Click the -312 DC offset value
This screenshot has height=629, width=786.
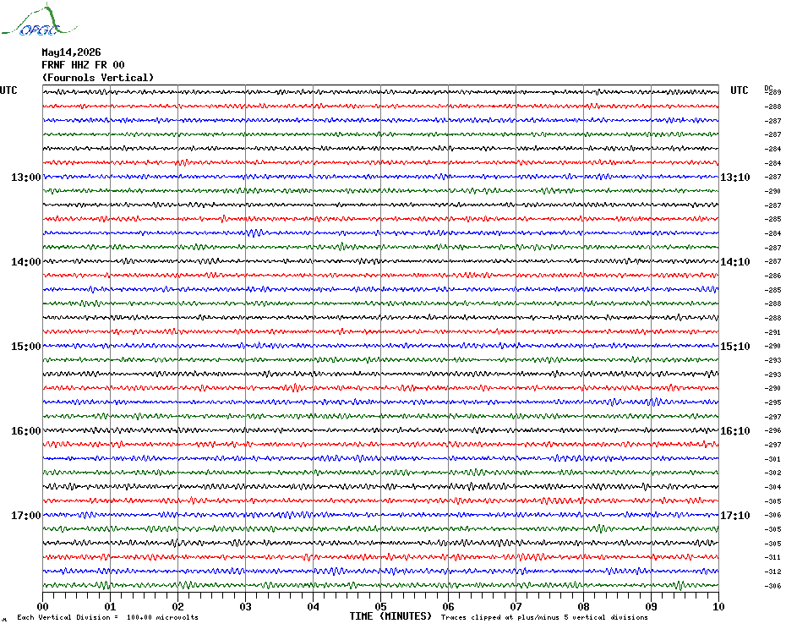772,572
